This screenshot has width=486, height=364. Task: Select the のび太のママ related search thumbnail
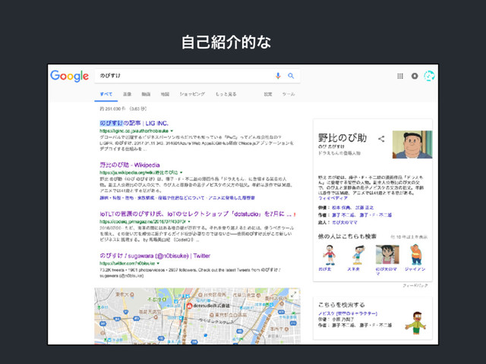click(x=387, y=255)
